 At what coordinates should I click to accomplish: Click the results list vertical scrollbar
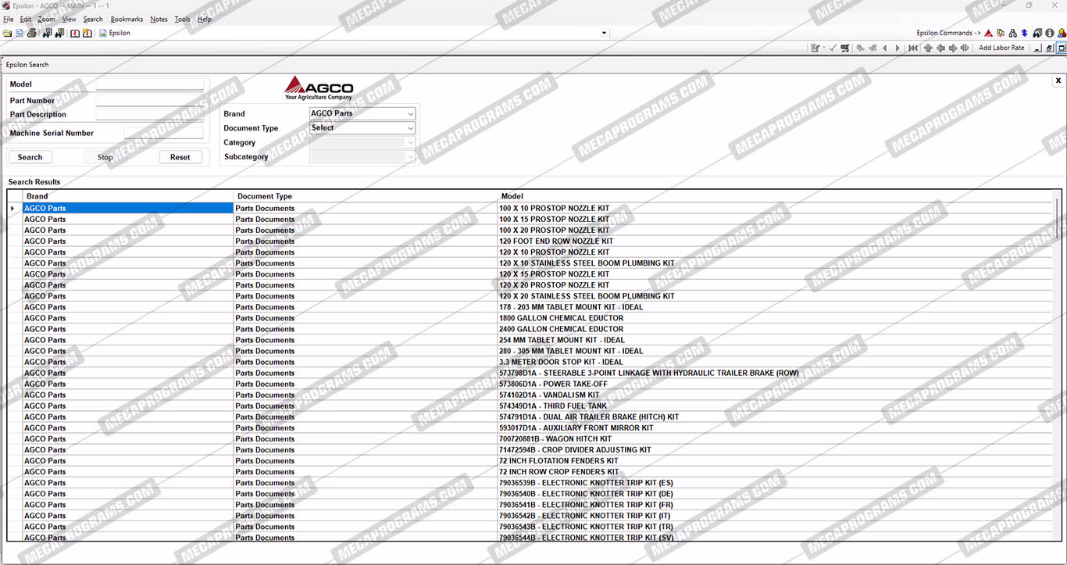coord(1057,219)
